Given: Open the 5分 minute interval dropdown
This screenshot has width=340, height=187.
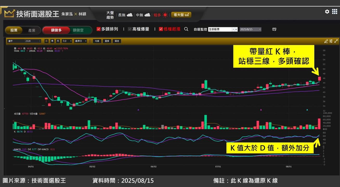Looking at the screenshot, I should click(x=67, y=41).
